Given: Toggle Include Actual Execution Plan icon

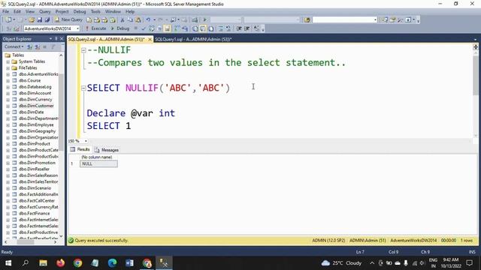Looking at the screenshot, I should pos(177,28).
